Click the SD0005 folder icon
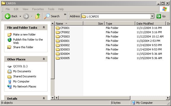The width and height of the screenshot is (171, 106). (x=58, y=58)
